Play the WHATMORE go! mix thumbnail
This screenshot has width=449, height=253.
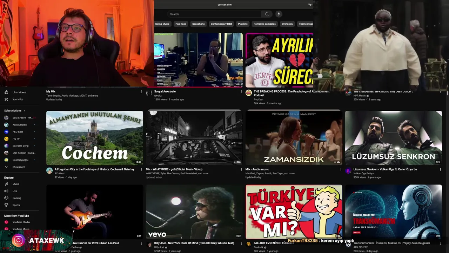pos(194,138)
